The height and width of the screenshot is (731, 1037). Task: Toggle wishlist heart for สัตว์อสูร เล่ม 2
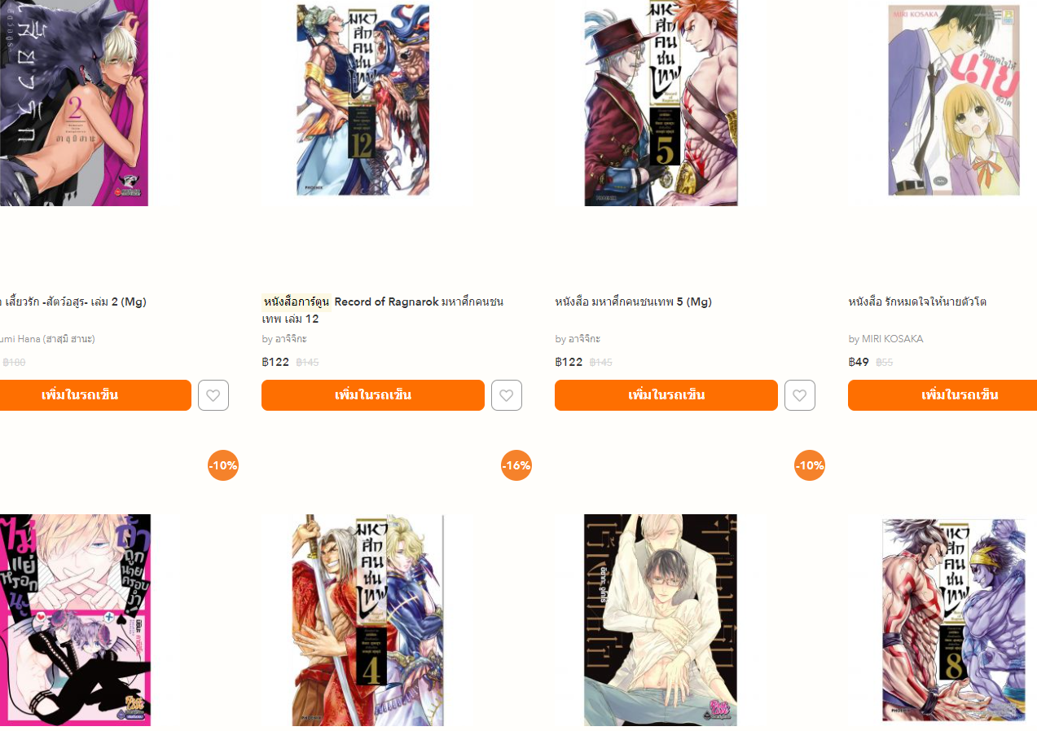[213, 395]
